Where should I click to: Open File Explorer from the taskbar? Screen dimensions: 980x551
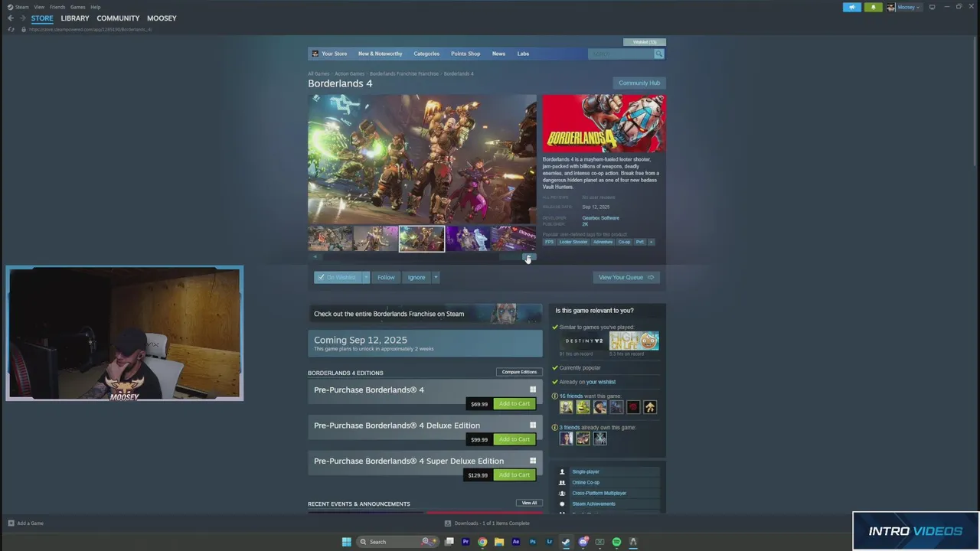point(499,542)
